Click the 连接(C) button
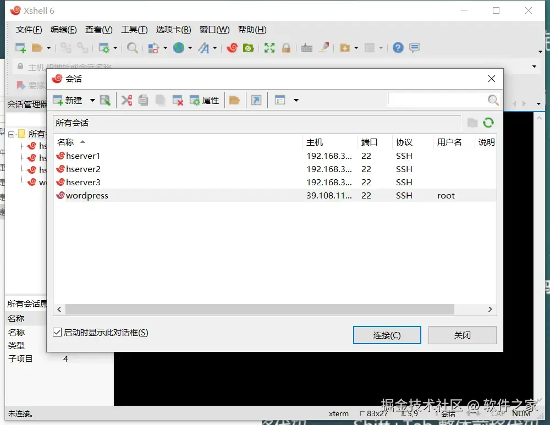 point(387,335)
